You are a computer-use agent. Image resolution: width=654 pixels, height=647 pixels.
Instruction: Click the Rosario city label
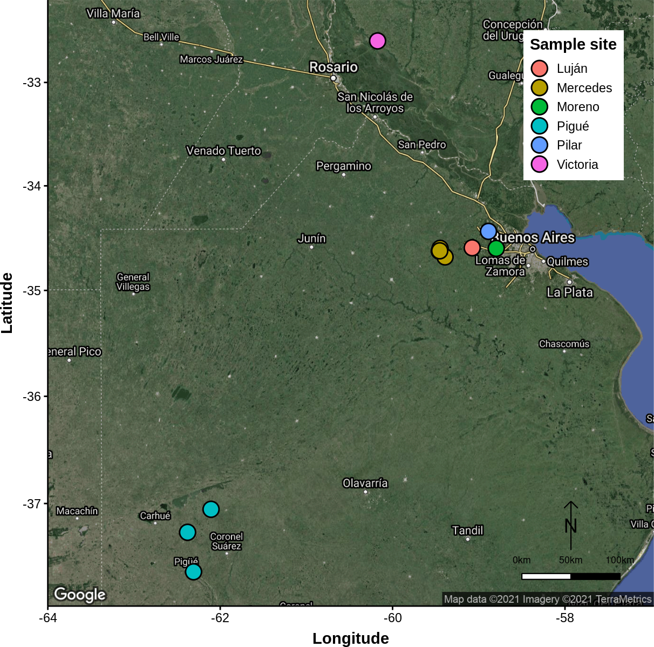[x=333, y=67]
